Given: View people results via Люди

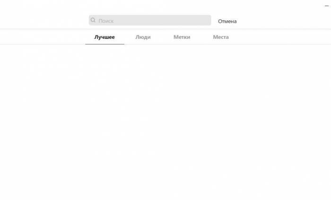Looking at the screenshot, I should 143,37.
